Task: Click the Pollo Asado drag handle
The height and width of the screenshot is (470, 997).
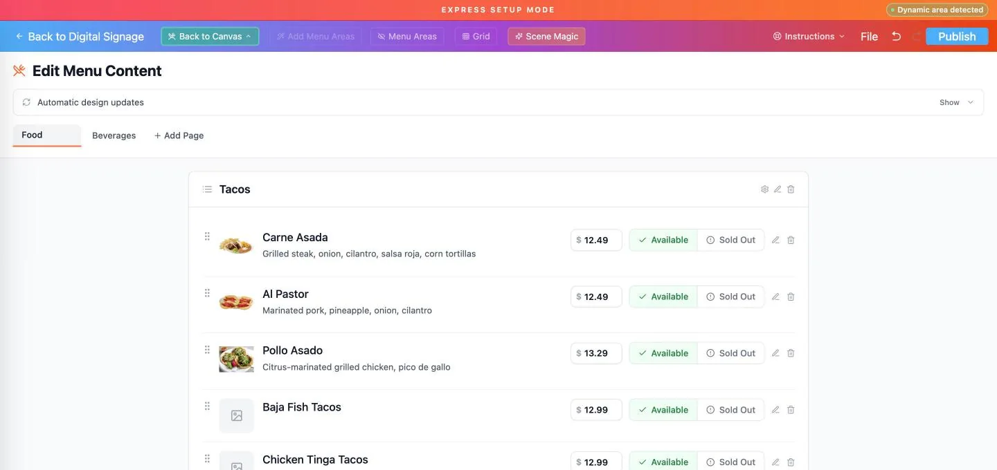Action: [x=207, y=350]
